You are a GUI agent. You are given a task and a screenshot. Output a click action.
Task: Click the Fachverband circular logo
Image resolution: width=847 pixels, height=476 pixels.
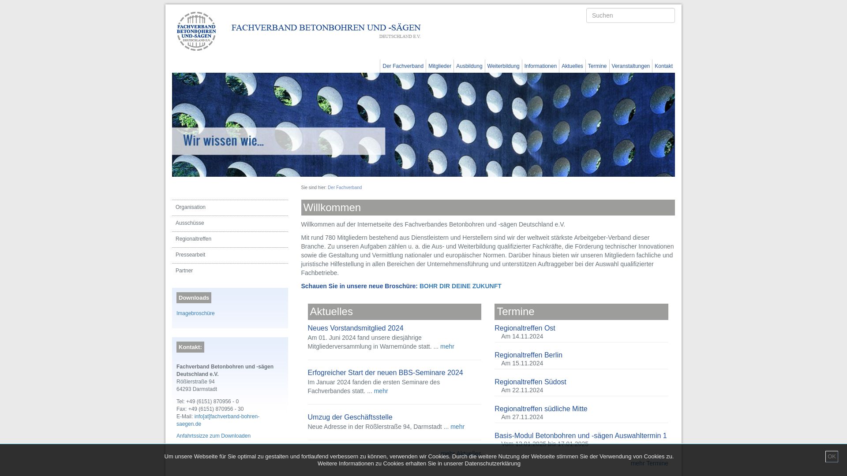(196, 31)
